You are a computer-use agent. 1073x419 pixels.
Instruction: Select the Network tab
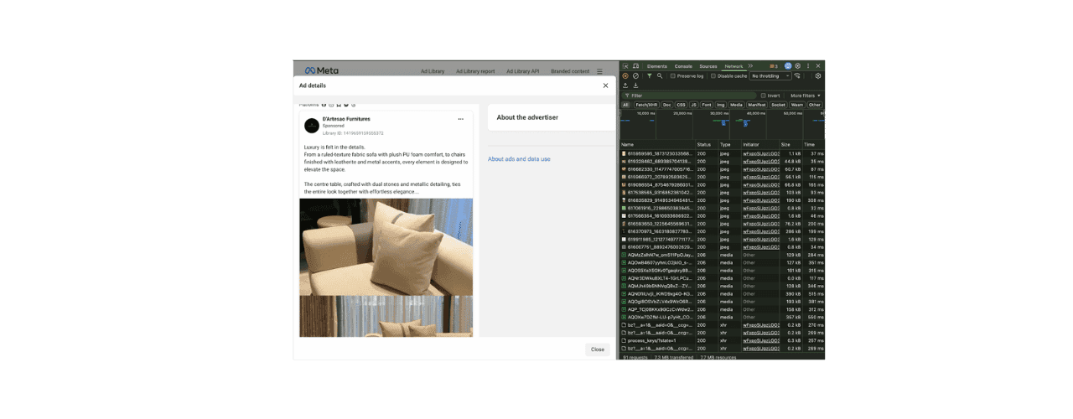coord(733,66)
